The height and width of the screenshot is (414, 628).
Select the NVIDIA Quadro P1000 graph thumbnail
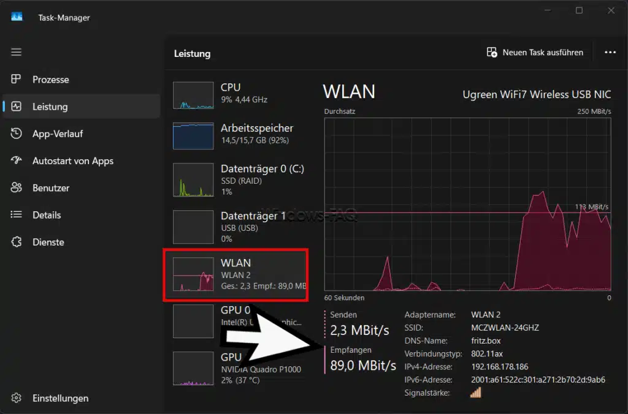coord(193,369)
